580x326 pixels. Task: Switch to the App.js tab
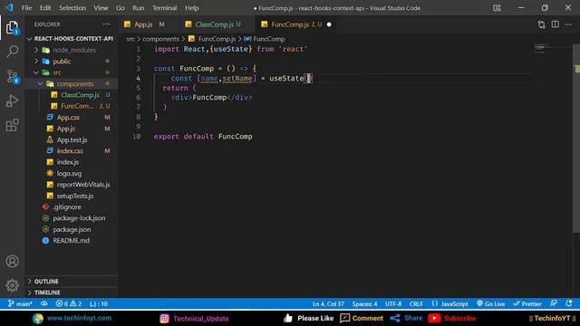(144, 24)
